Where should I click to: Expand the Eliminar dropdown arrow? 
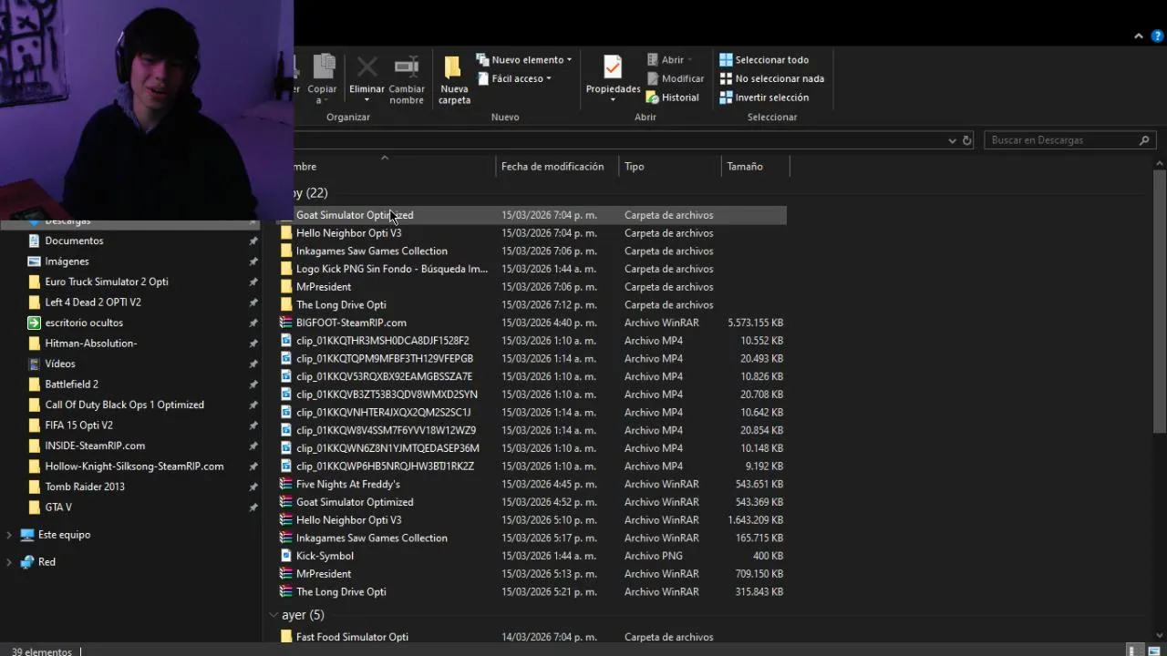[367, 100]
